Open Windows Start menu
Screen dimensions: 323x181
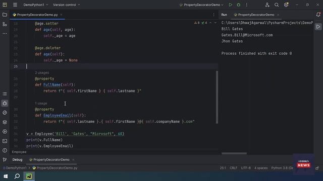pyautogui.click(x=6, y=176)
